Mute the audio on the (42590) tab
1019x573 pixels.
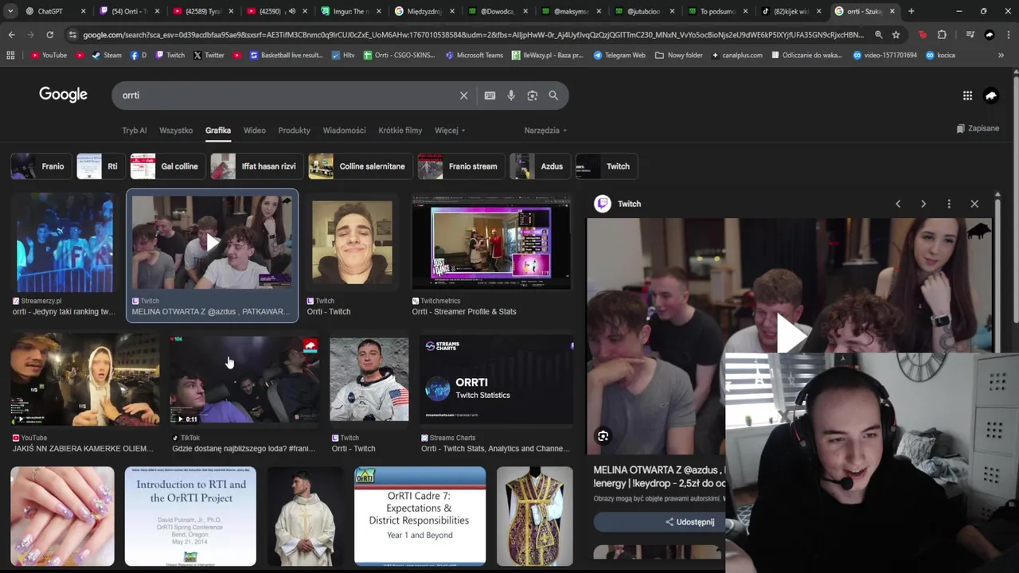[x=292, y=11]
